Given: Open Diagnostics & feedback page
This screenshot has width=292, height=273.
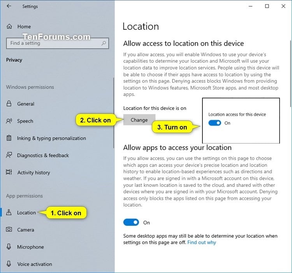Looking at the screenshot, I should point(43,155).
